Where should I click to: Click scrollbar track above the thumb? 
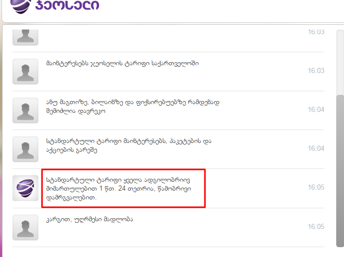point(340,62)
